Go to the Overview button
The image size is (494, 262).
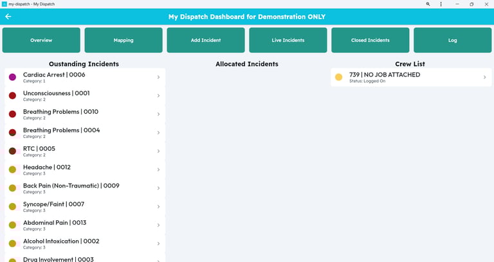(x=41, y=40)
